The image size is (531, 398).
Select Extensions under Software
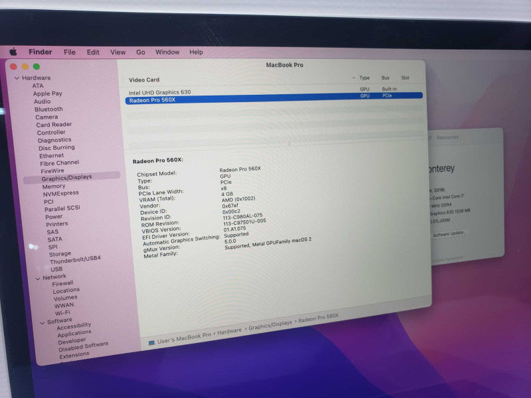(74, 355)
